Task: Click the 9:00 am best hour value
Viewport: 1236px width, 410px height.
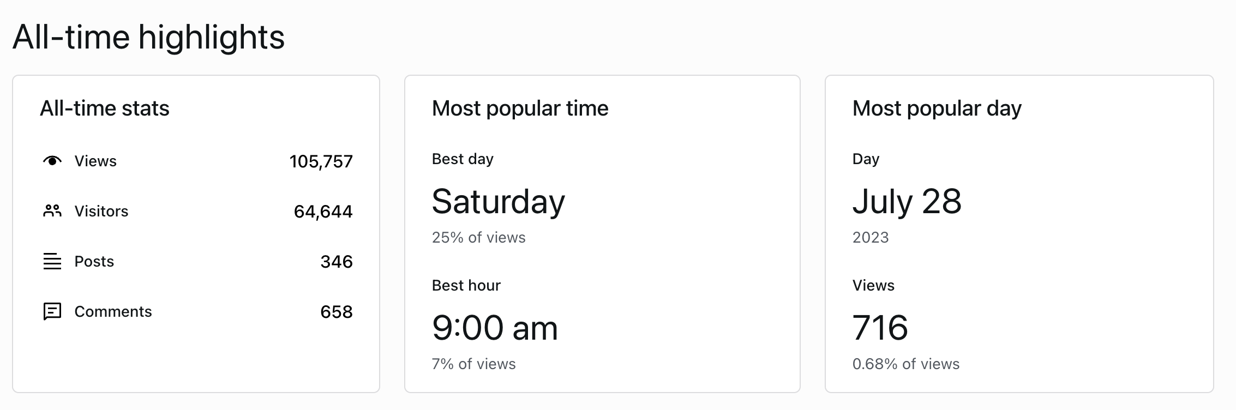Action: coord(495,328)
